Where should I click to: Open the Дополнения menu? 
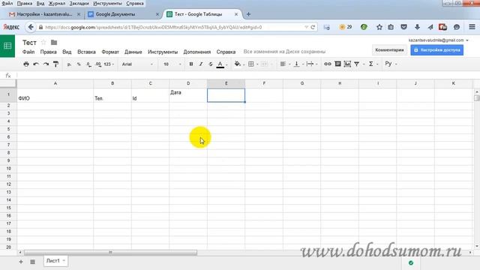pyautogui.click(x=196, y=52)
